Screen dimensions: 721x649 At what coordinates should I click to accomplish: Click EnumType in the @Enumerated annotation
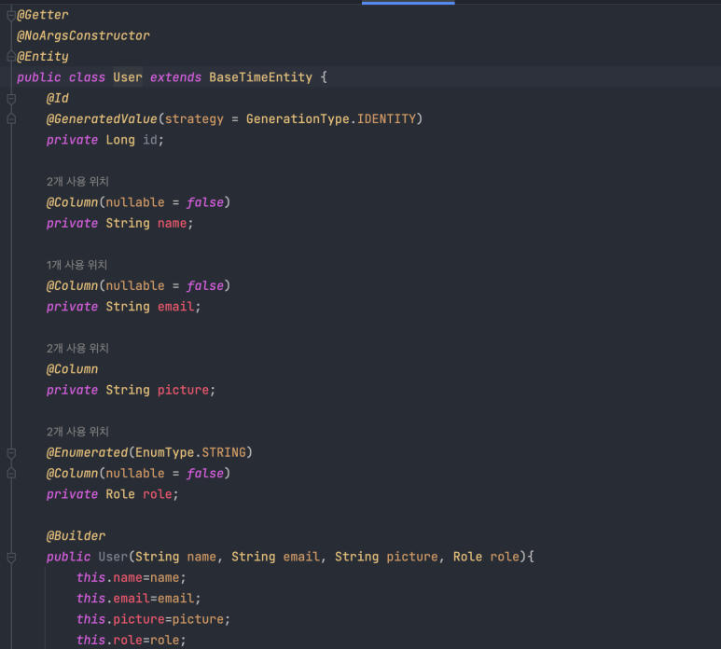pos(164,453)
